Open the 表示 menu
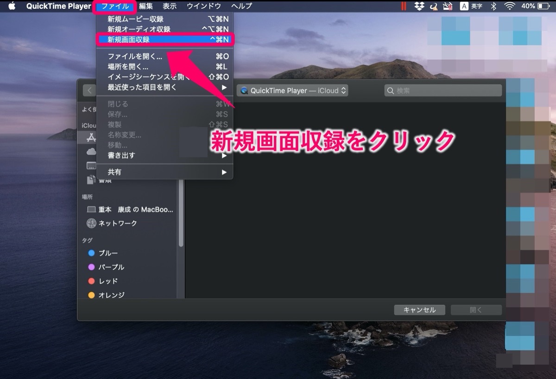 (x=170, y=6)
